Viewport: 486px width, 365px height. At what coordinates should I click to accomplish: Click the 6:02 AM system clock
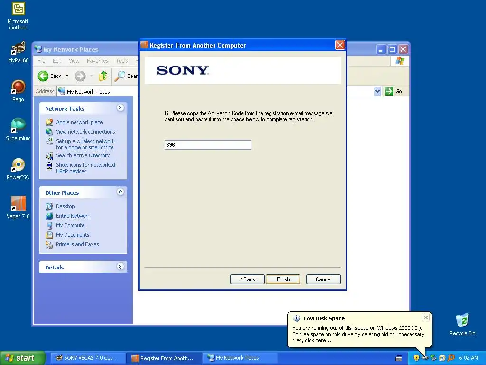tap(468, 358)
